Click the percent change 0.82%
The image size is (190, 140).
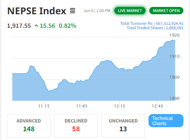68,26
